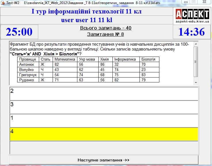Click the Руденко surname cell
Screen dimensions: 212x166
tap(28, 80)
